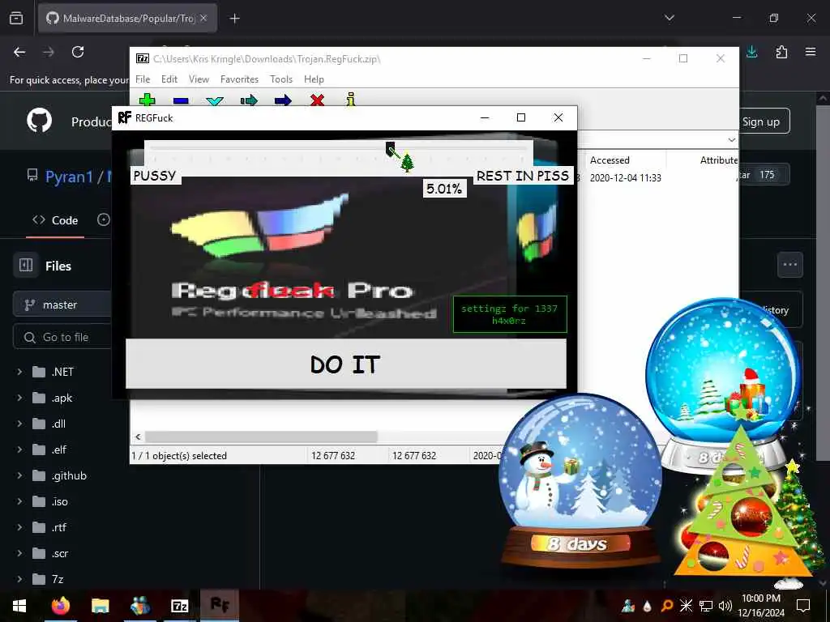The height and width of the screenshot is (622, 830).
Task: Open the Windows Start menu
Action: (x=19, y=606)
